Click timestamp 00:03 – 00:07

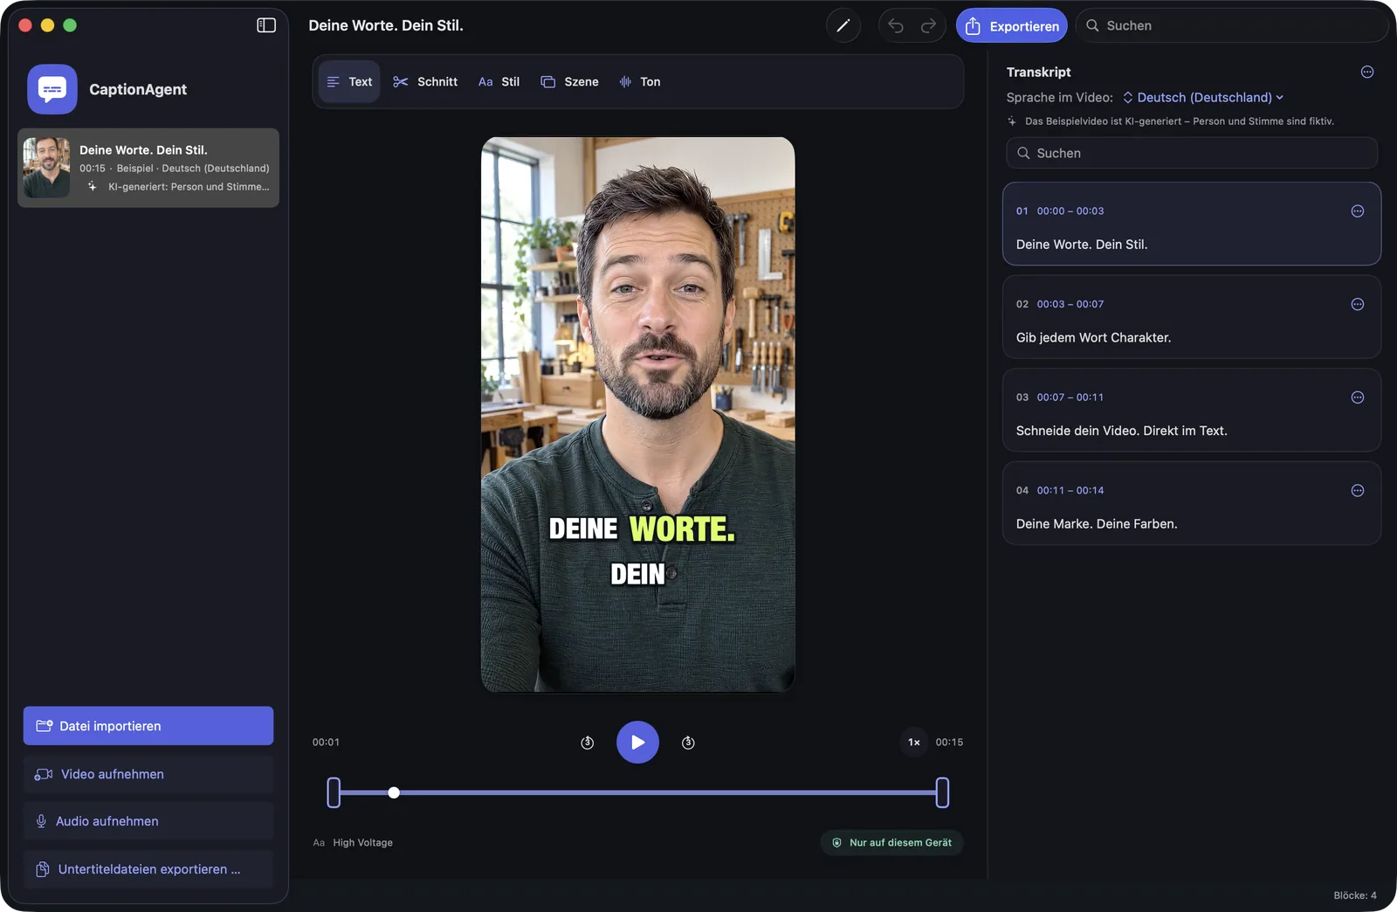click(1070, 304)
